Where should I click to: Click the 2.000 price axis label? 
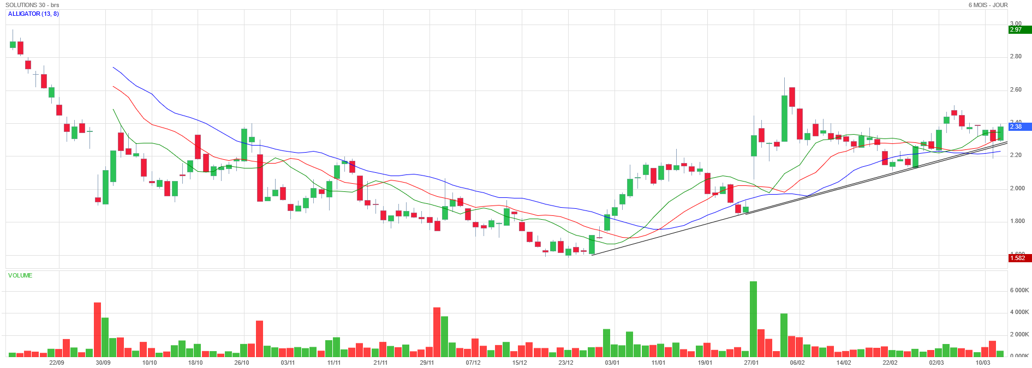click(x=1017, y=188)
